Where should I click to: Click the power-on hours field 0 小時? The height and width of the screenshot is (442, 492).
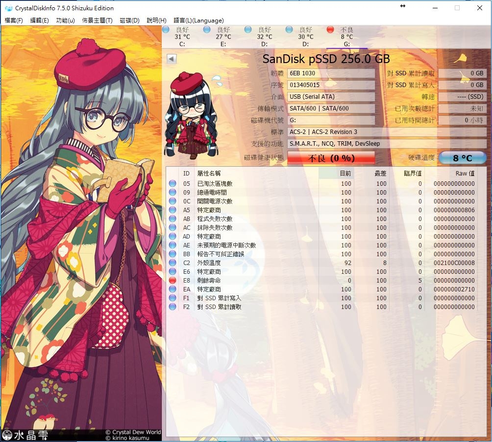pos(462,120)
